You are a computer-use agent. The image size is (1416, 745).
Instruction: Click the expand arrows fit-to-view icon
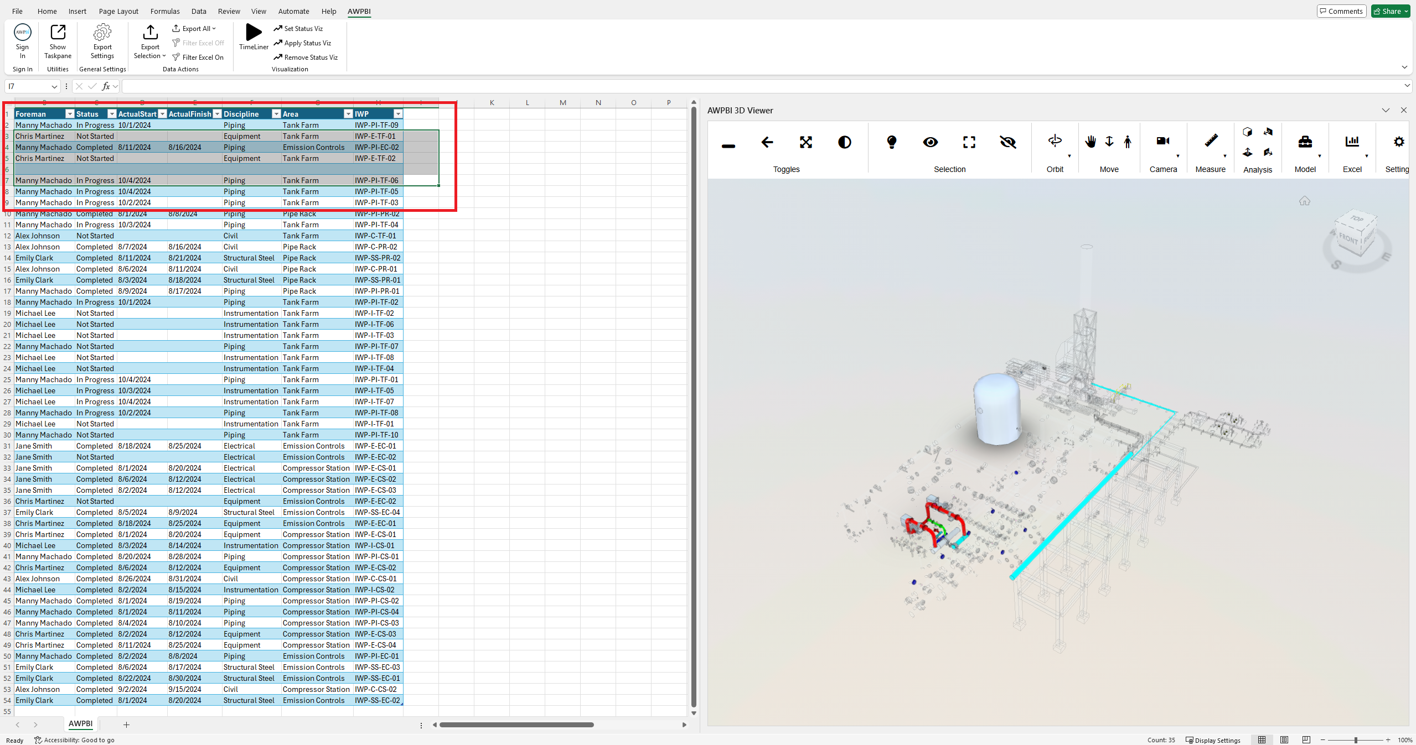806,143
